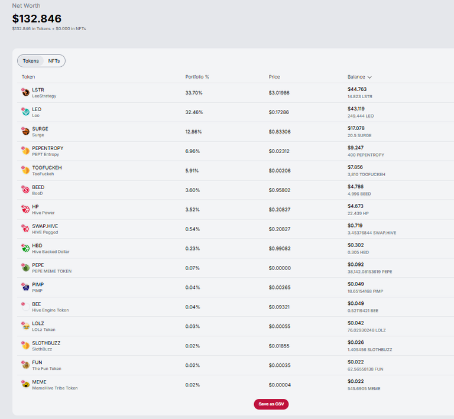This screenshot has width=454, height=419.
Task: Click the LEO token icon
Action: coord(25,112)
